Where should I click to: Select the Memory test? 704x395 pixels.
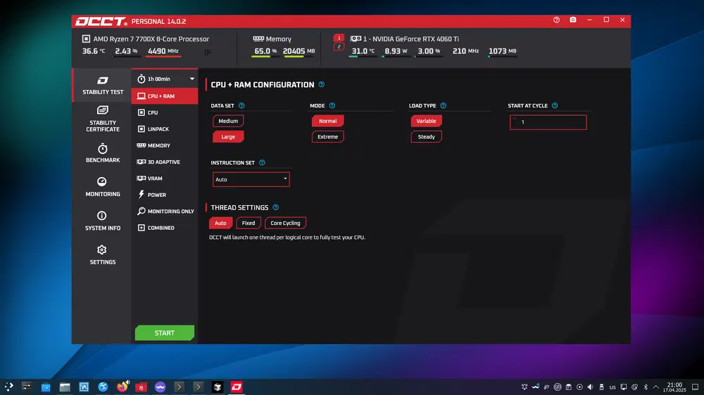165,145
